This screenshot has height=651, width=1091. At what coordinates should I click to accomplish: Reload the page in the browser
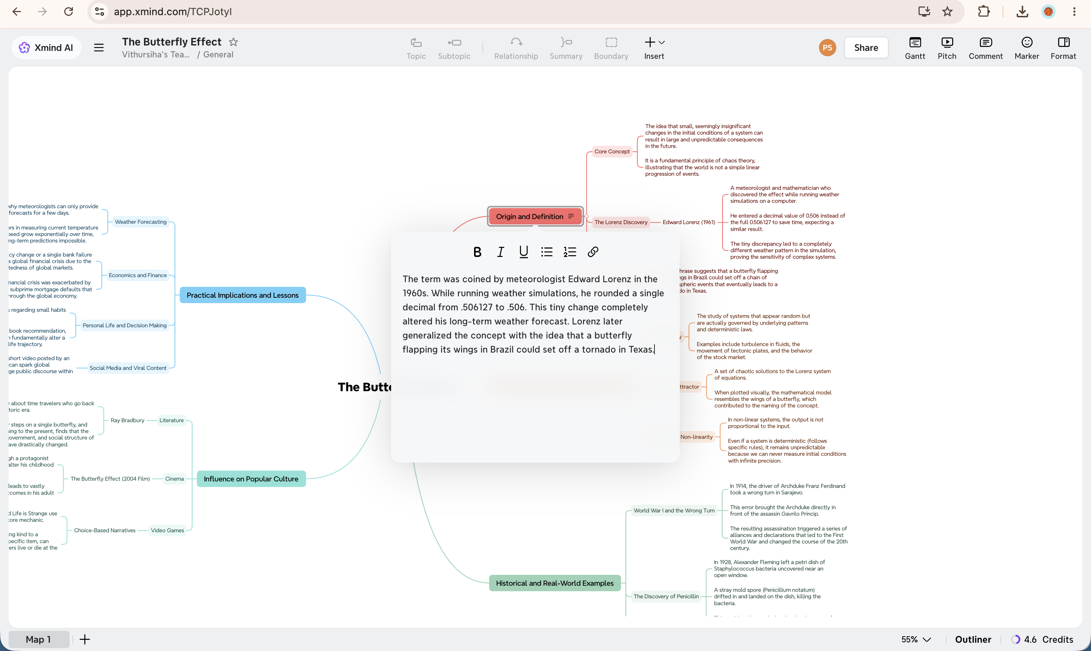pos(69,12)
